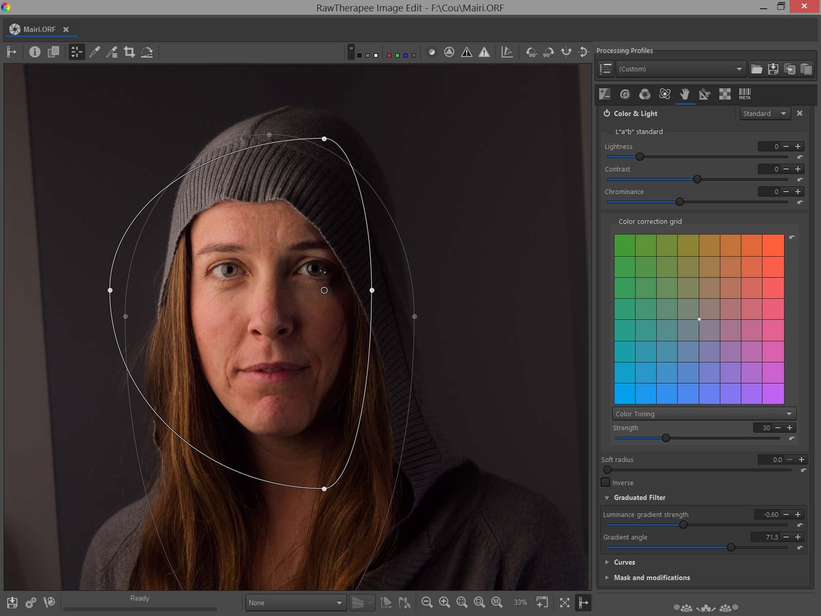The height and width of the screenshot is (616, 821).
Task: Rotate the image left 90 degrees
Action: click(x=531, y=52)
